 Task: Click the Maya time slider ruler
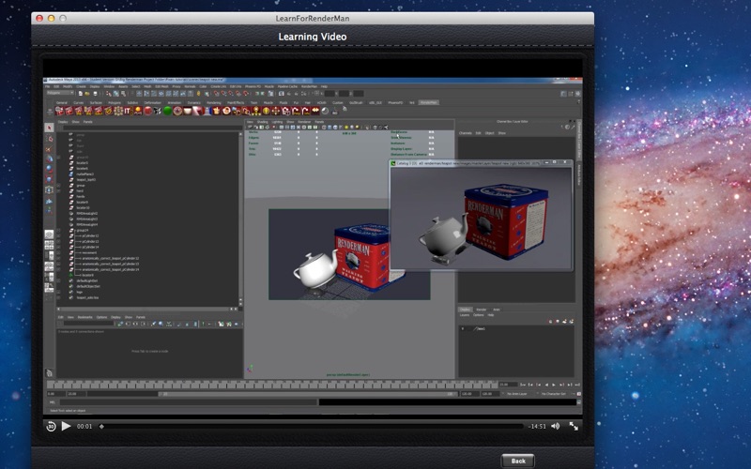(272, 385)
